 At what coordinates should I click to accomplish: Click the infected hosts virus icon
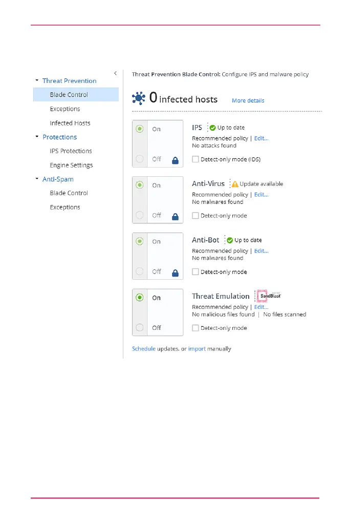tap(138, 98)
